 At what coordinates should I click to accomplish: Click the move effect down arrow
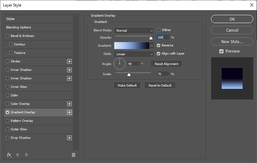pyautogui.click(x=26, y=155)
